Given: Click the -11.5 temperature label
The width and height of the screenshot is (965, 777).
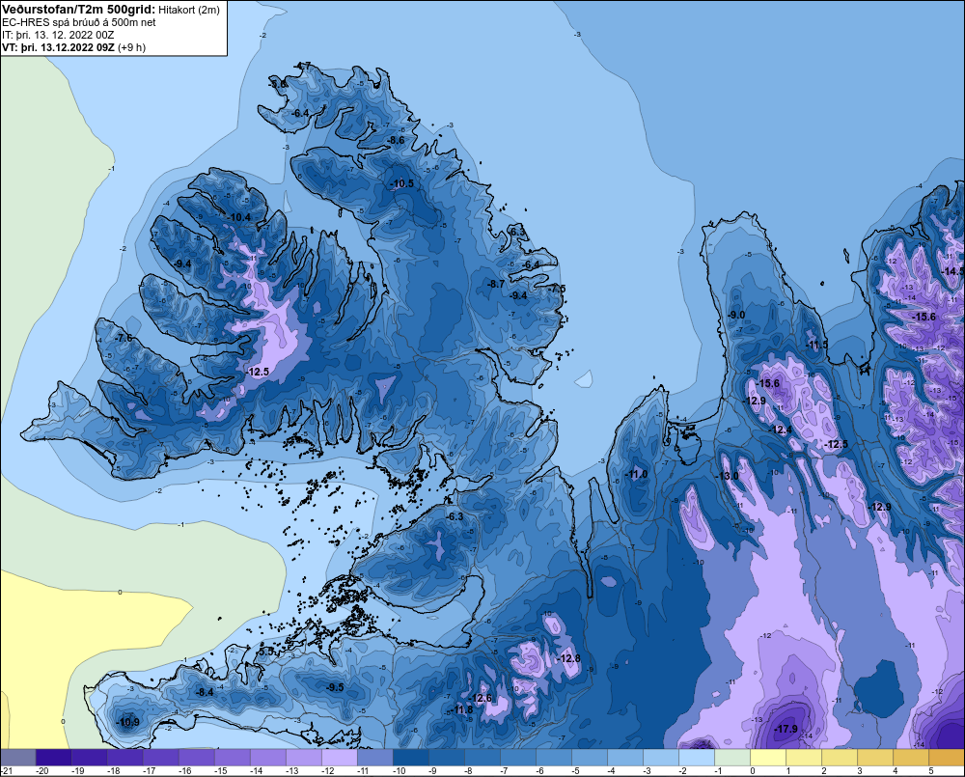Looking at the screenshot, I should (x=816, y=345).
